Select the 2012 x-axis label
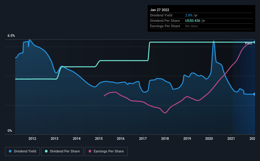Screen dimensions: 260x161 tap(32, 138)
